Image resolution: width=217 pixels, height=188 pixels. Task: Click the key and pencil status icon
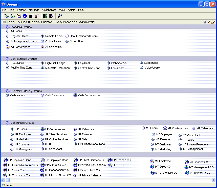[x=213, y=22]
